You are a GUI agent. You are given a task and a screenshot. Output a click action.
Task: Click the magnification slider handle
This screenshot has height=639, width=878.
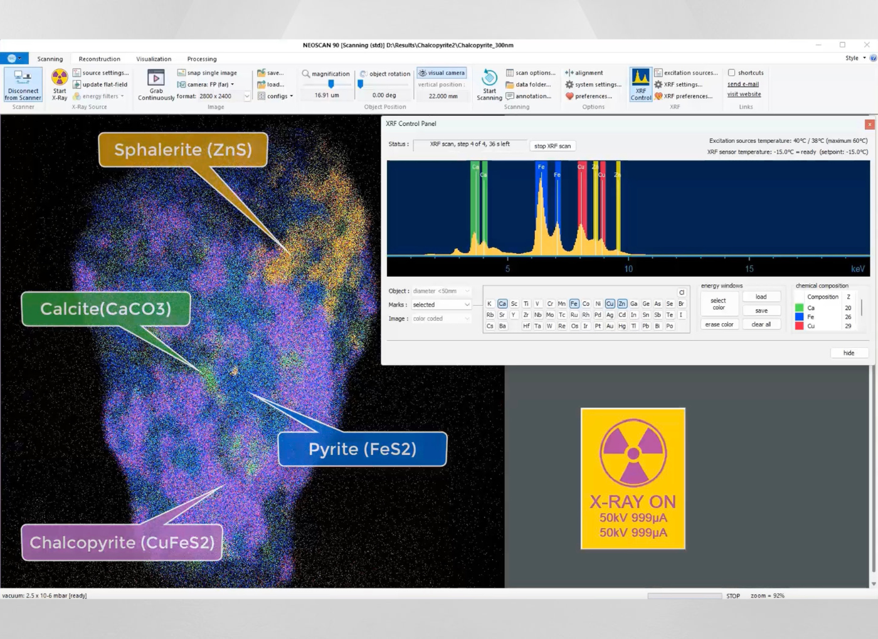pyautogui.click(x=331, y=84)
